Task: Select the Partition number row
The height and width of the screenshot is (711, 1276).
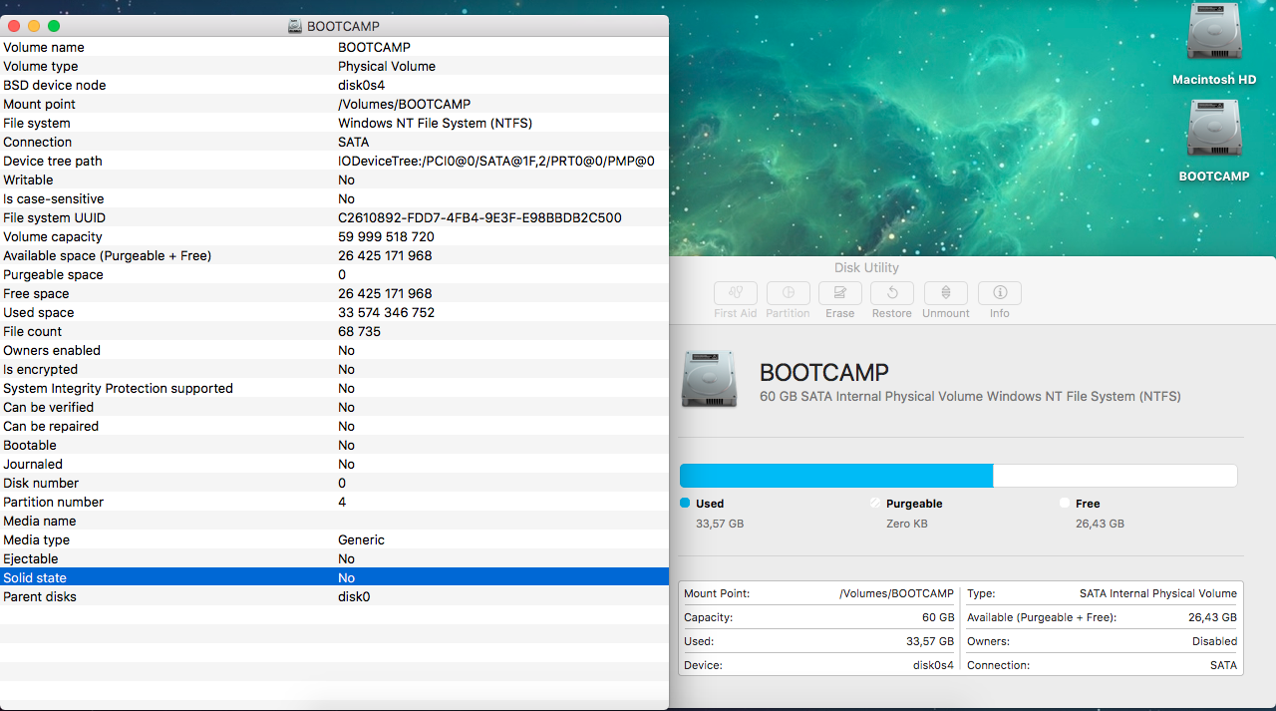Action: [334, 502]
